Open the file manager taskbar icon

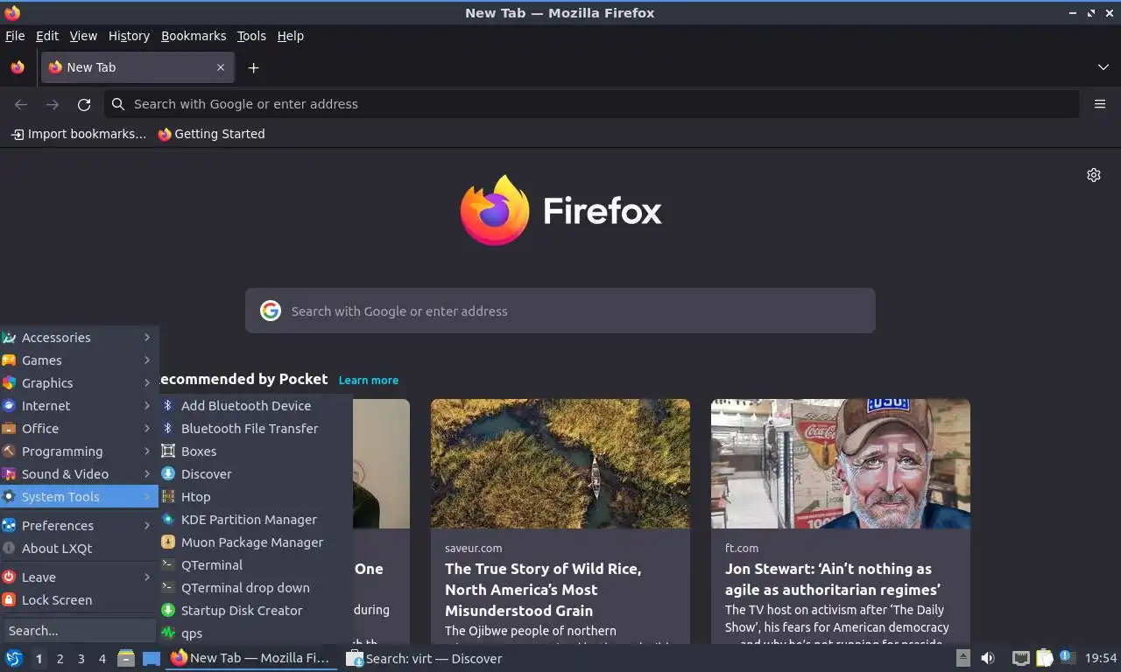point(126,658)
